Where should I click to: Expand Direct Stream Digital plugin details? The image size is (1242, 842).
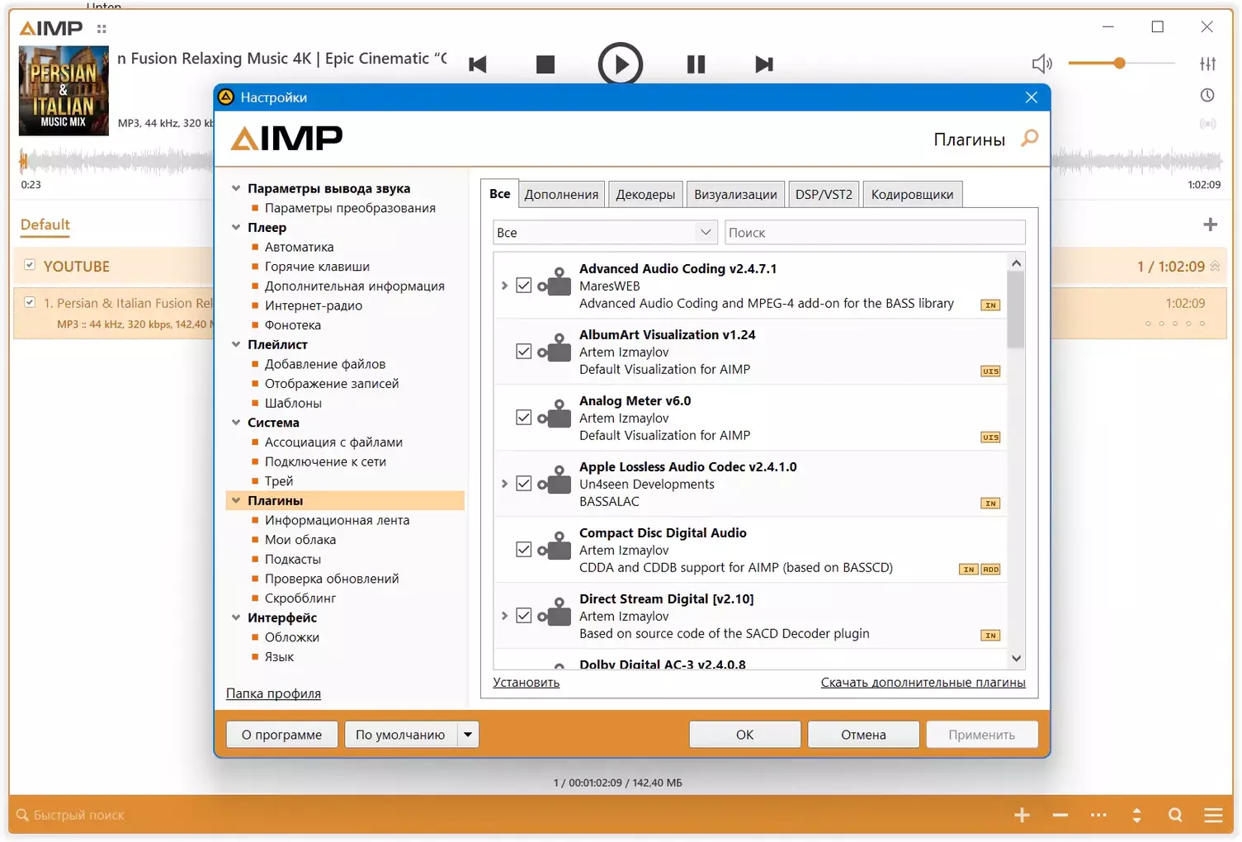tap(504, 616)
